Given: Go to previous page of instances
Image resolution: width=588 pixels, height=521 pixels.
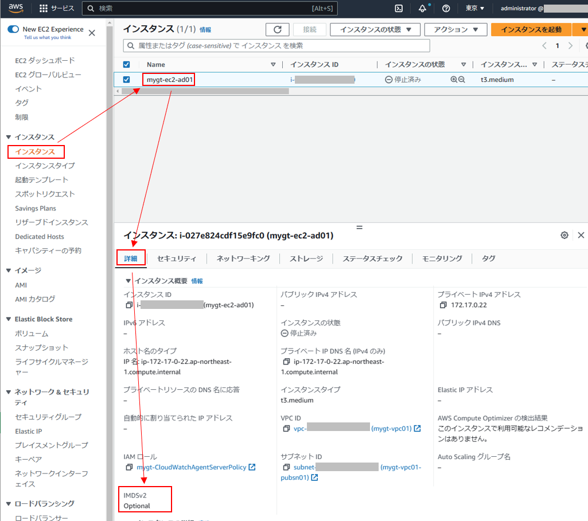Looking at the screenshot, I should [x=544, y=46].
